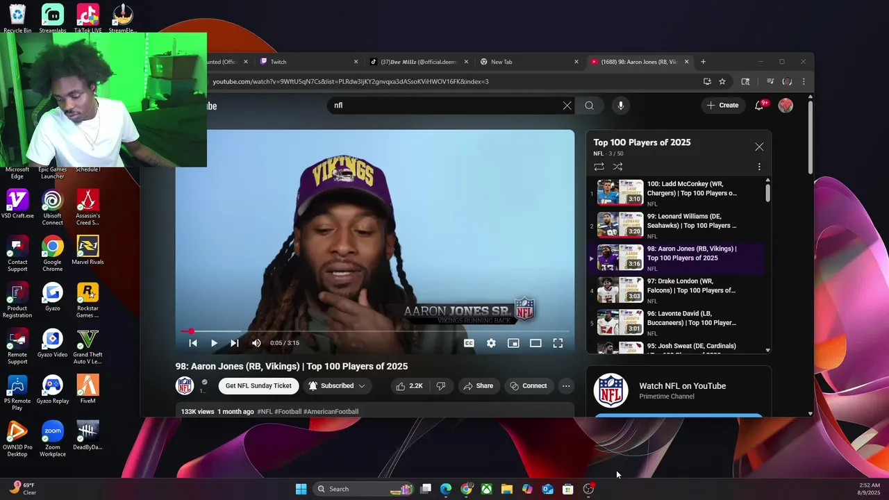Open playlist three-dot options menu
Screen dimensions: 889x500
[759, 167]
